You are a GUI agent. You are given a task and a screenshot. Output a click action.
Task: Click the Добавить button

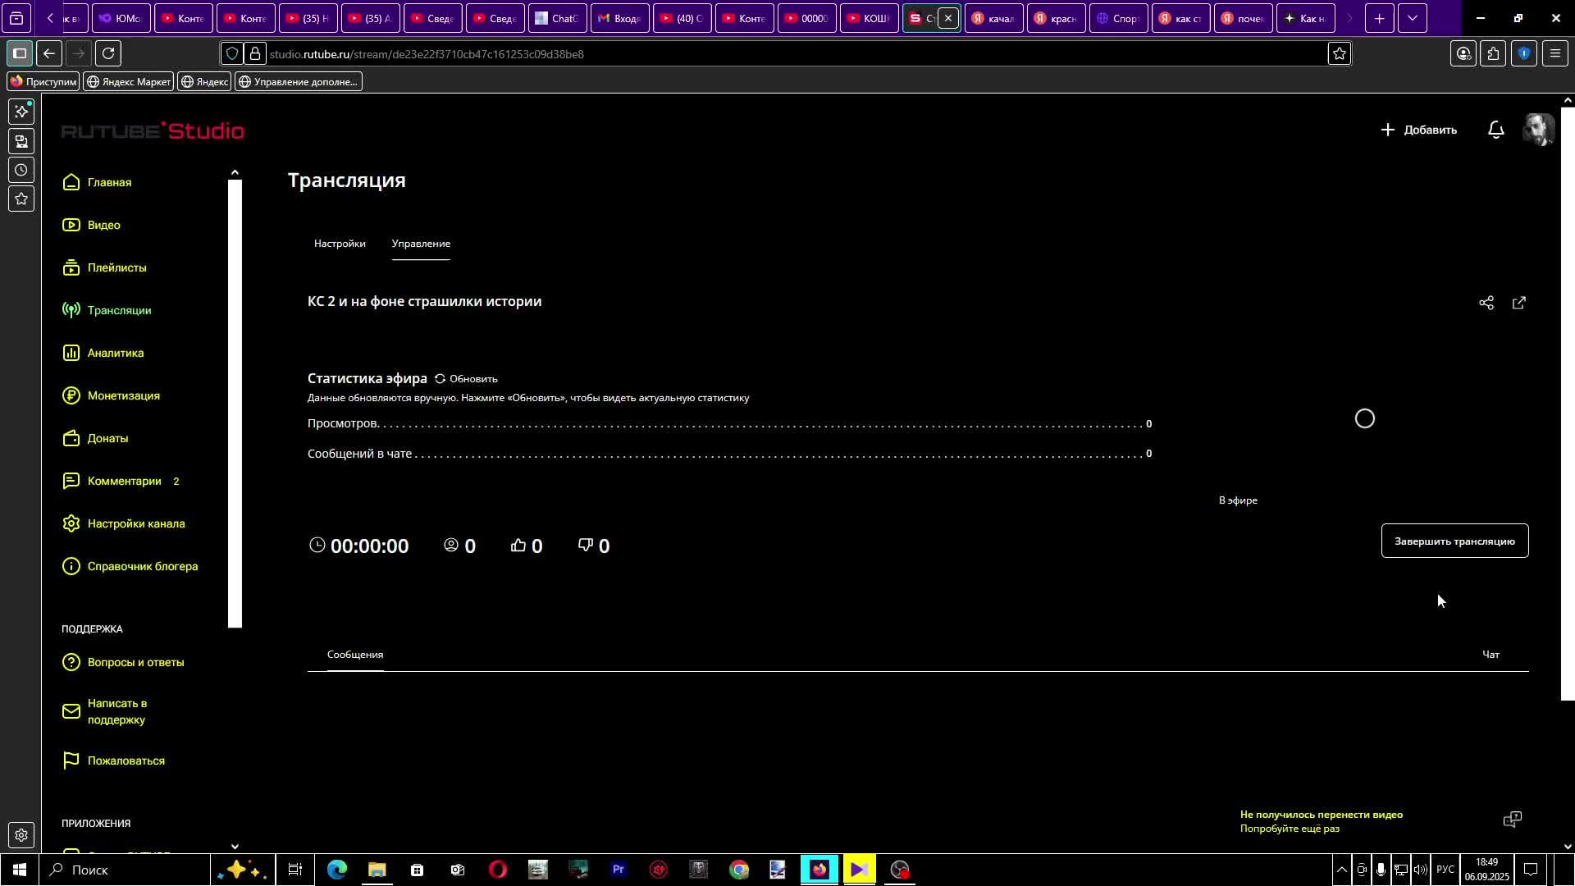pos(1418,130)
